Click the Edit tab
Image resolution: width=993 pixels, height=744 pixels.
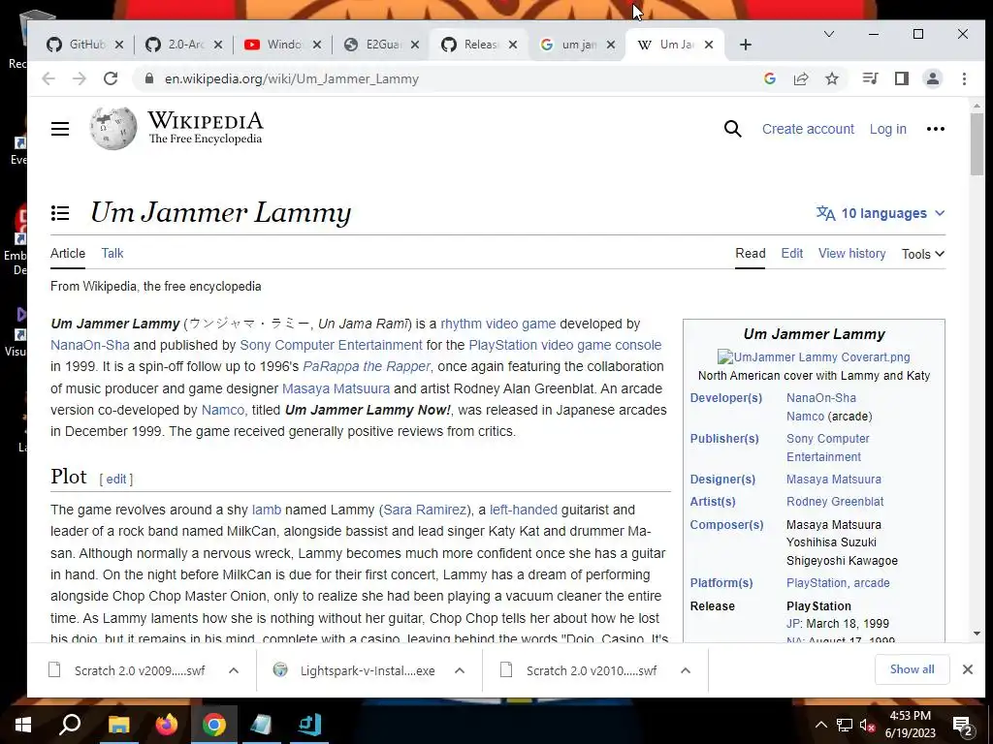(791, 253)
